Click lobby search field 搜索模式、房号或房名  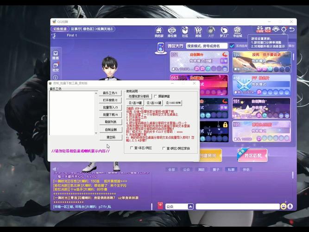pos(207,46)
